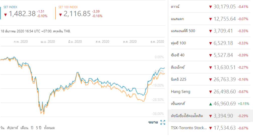Select ทั้งหมด to show all data
Screen dimensions: 253x136
click(49, 128)
